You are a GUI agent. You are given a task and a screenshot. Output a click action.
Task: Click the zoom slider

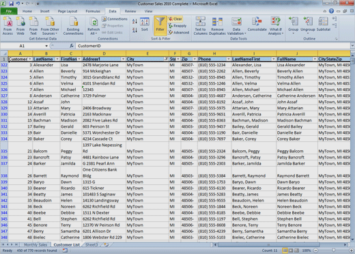[x=334, y=251]
